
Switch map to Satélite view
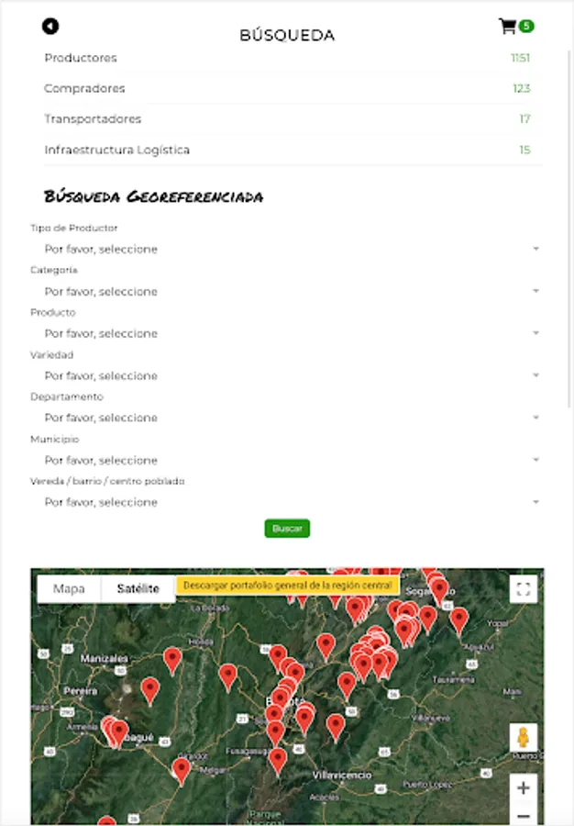click(138, 588)
